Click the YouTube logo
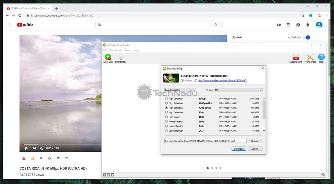The image size is (334, 184). tap(25, 25)
